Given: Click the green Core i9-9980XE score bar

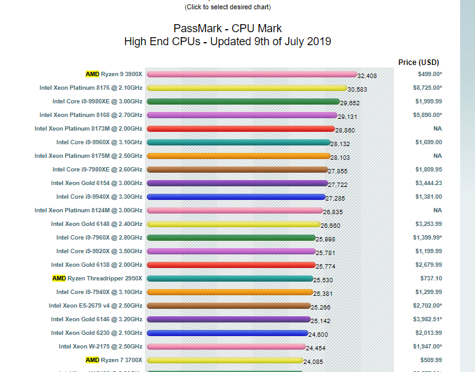Looking at the screenshot, I should point(243,102).
